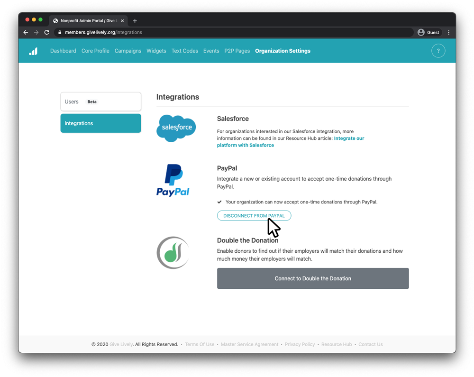Go to Core Profile
474x377 pixels.
(x=95, y=51)
